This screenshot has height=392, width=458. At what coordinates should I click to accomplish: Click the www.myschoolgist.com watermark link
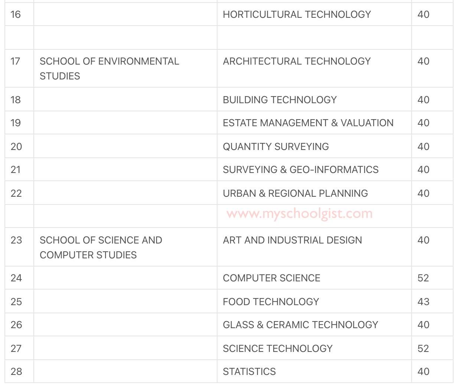299,214
